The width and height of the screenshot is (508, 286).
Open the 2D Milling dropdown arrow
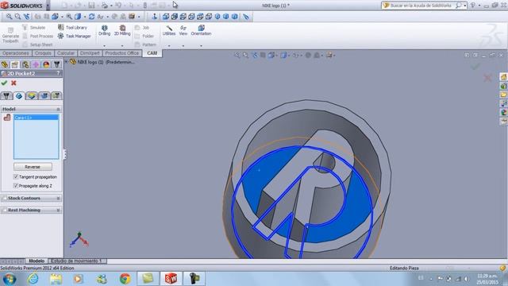tap(122, 46)
